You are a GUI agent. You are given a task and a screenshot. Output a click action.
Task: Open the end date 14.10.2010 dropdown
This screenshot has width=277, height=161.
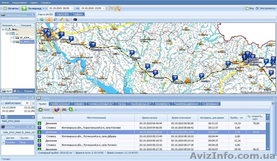104,8
